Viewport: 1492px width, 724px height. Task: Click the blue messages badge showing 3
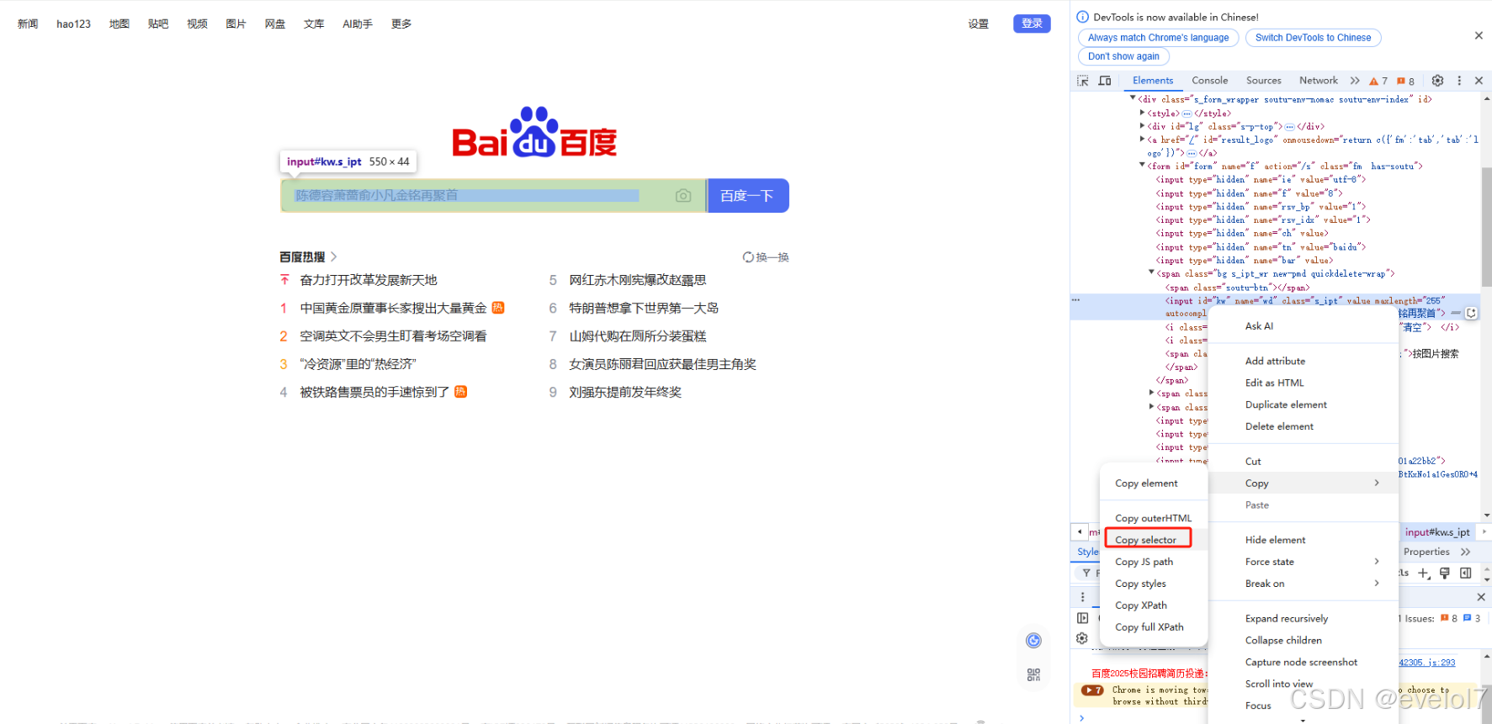(x=1472, y=618)
